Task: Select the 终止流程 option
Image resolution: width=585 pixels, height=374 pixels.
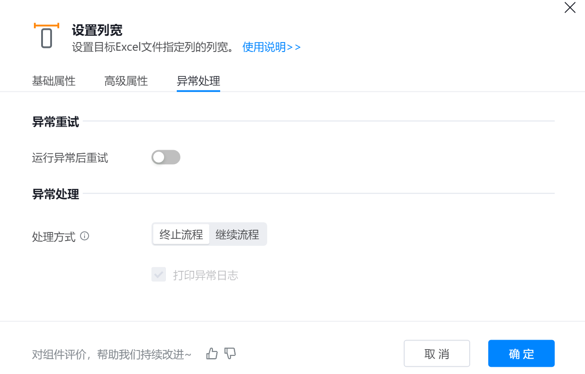Action: (181, 234)
